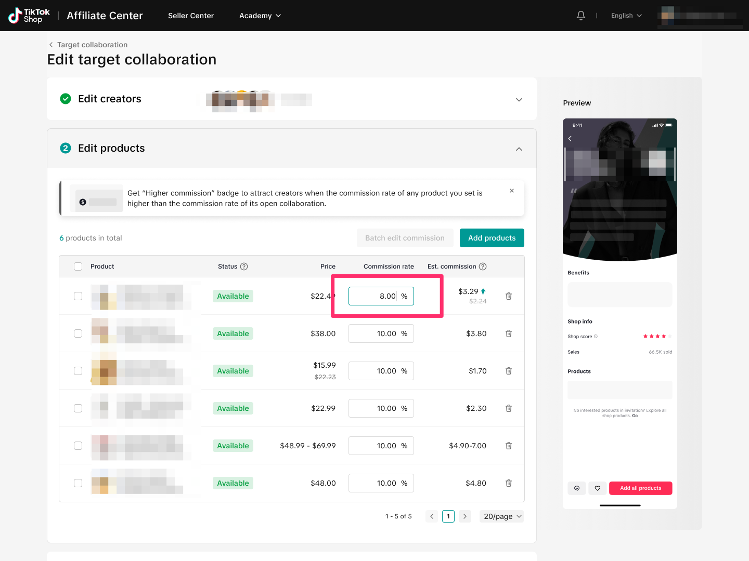
Task: Open the Academy menu
Action: click(260, 16)
